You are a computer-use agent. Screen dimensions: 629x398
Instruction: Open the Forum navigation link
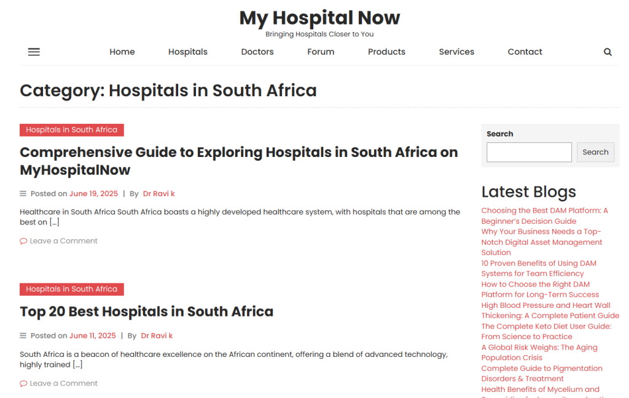pyautogui.click(x=321, y=52)
